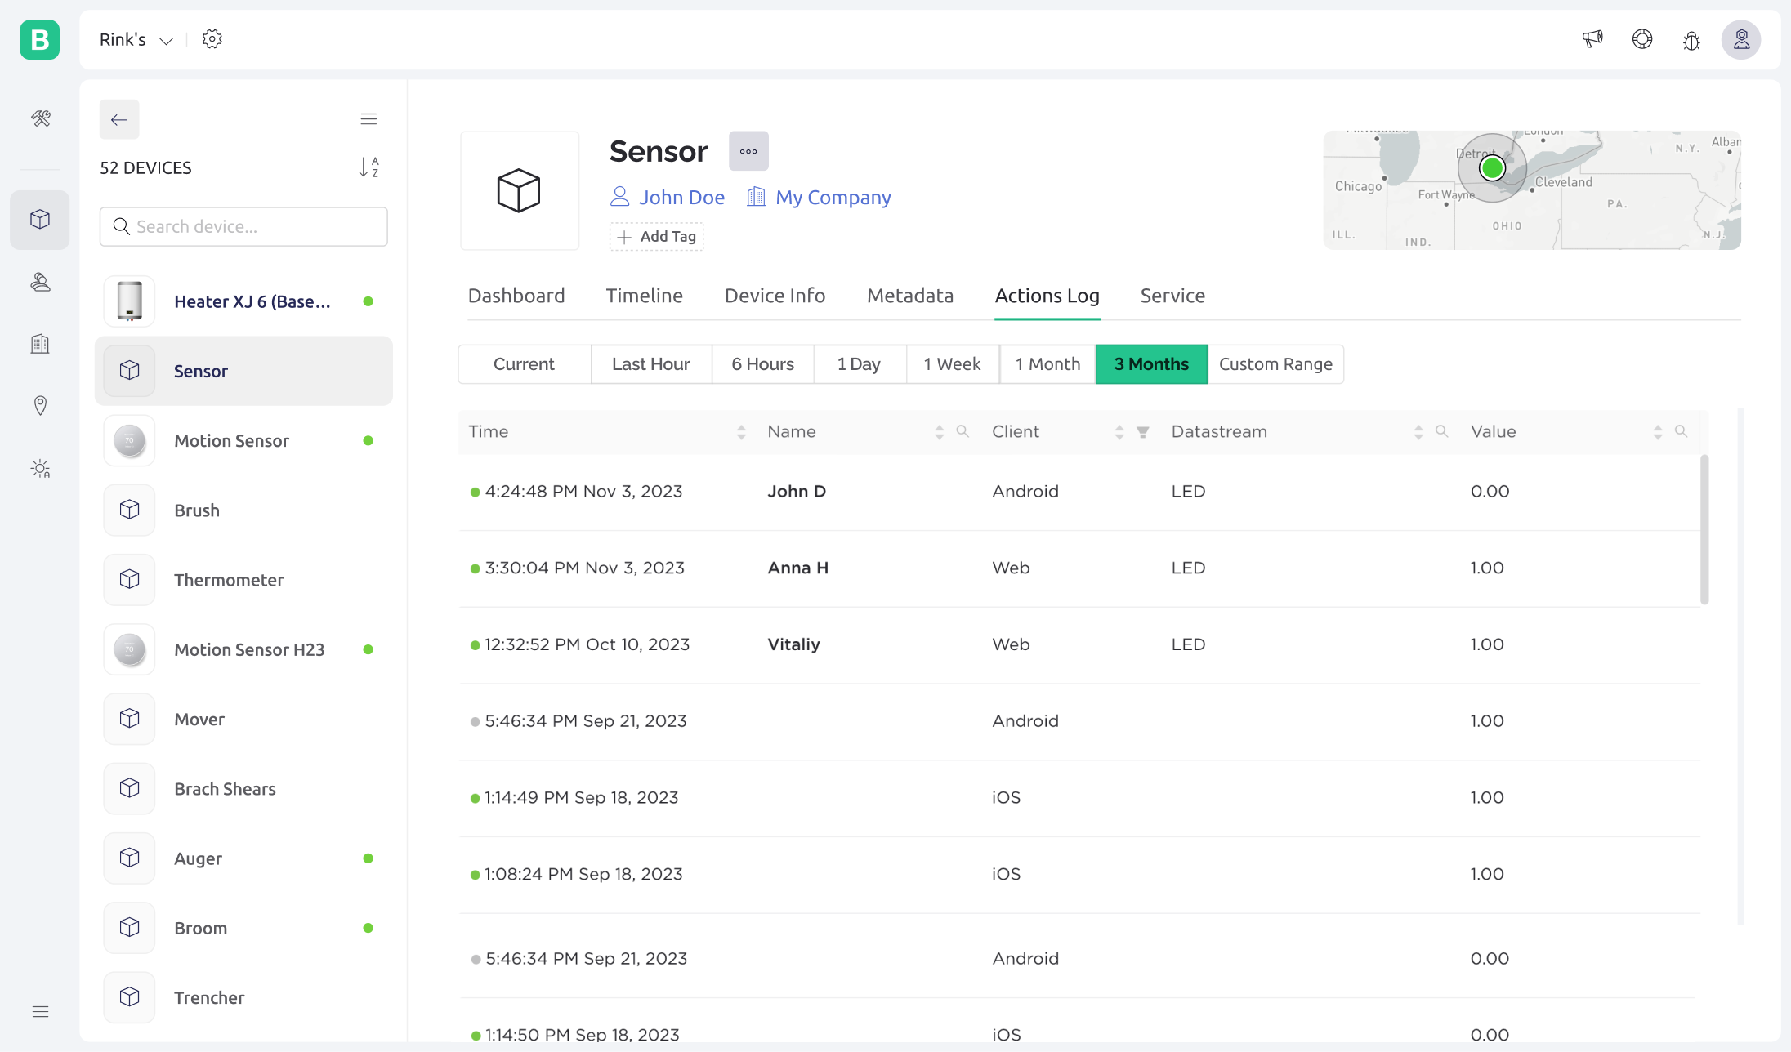The image size is (1791, 1052).
Task: Sort devices with the A-Z sort icon
Action: point(368,167)
